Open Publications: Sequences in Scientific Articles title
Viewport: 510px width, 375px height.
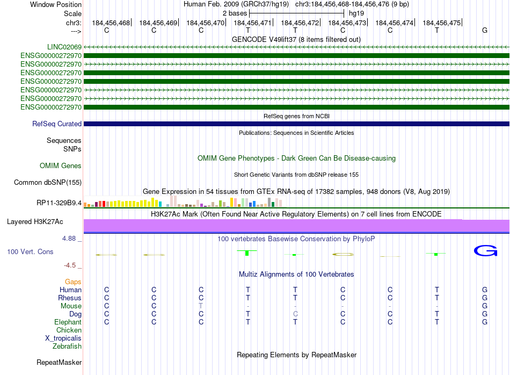click(296, 133)
